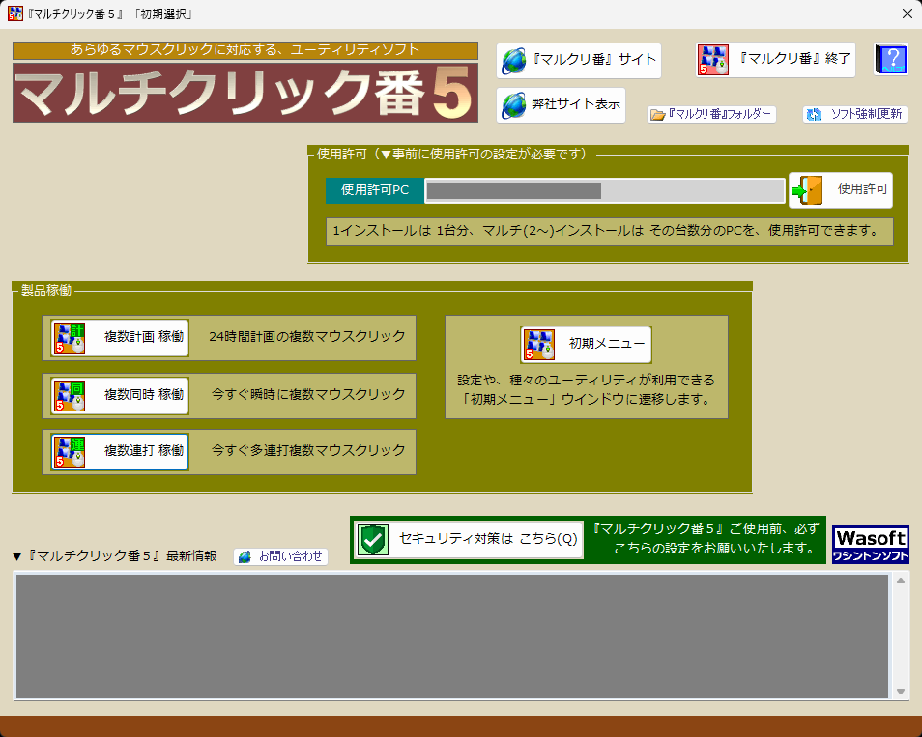Image resolution: width=922 pixels, height=737 pixels.
Task: Click the ご使用前、必ず security notice text
Action: pyautogui.click(x=706, y=538)
